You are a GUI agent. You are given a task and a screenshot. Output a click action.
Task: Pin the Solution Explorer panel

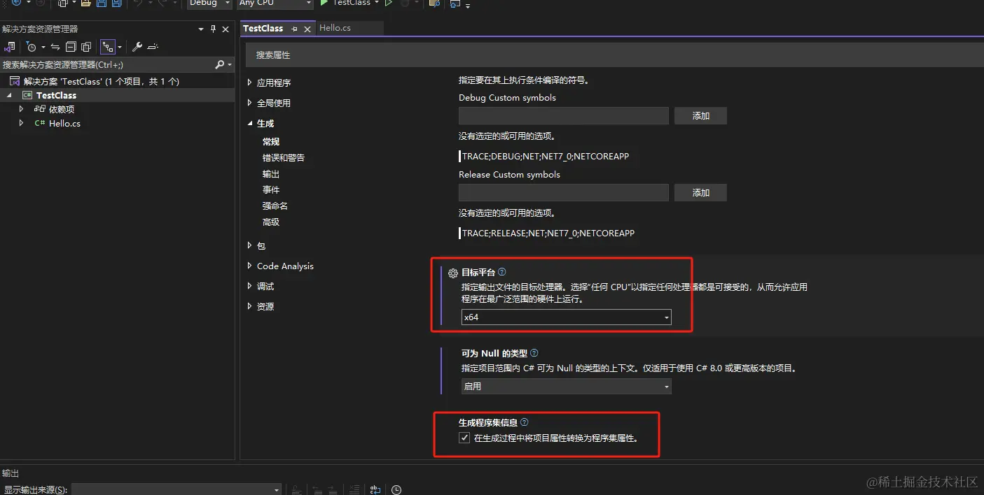[214, 29]
